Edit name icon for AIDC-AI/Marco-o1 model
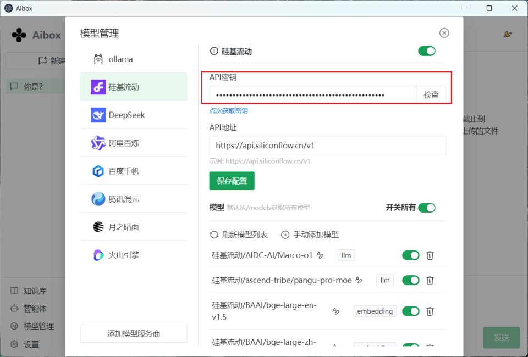This screenshot has width=528, height=357. [320, 255]
